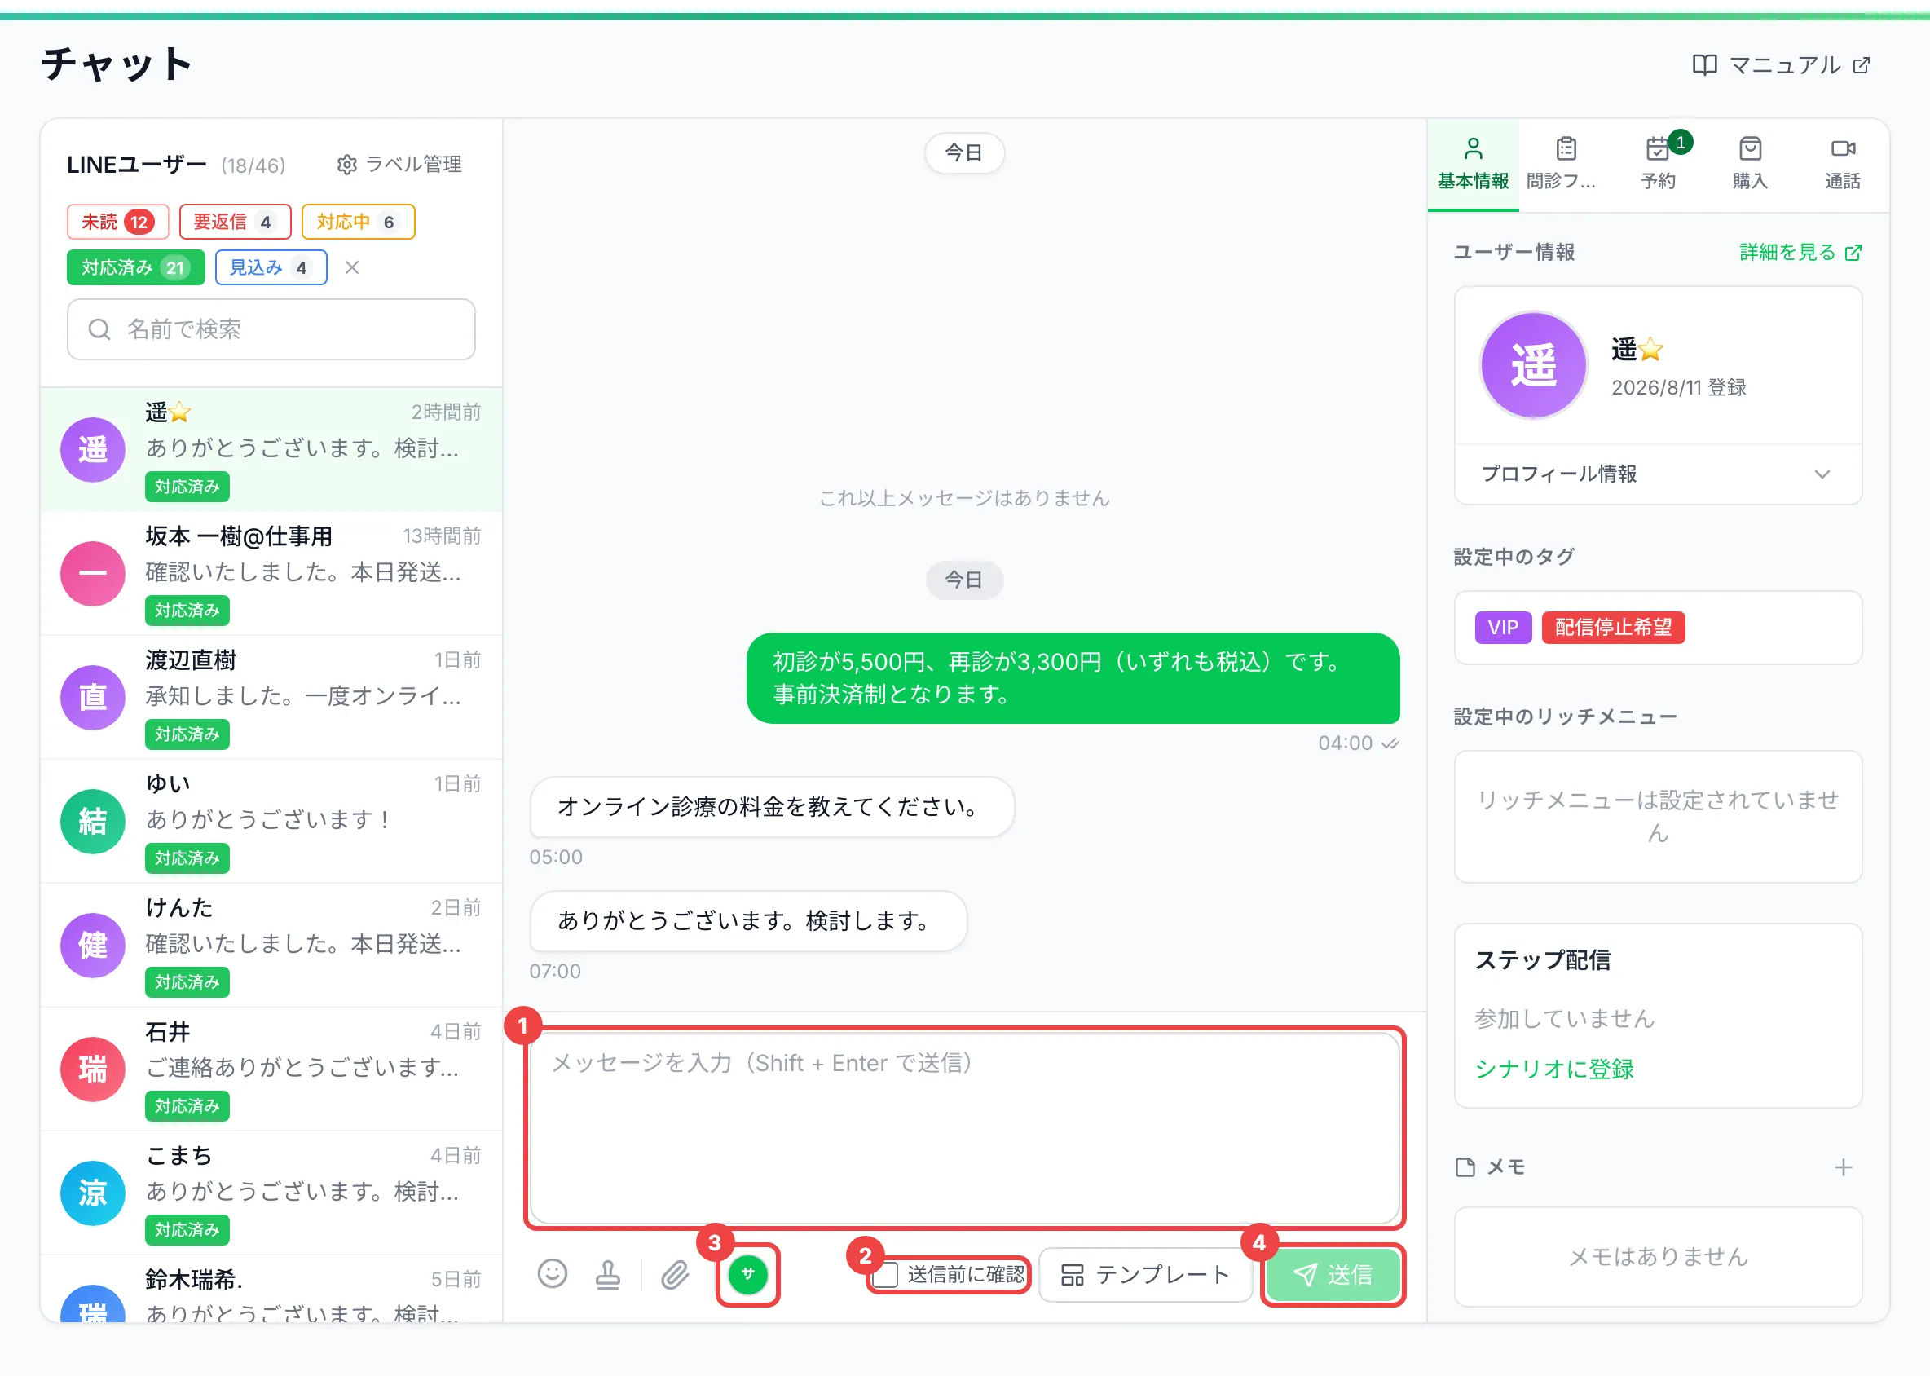1930x1376 pixels.
Task: Open the 購入 tab
Action: point(1750,165)
